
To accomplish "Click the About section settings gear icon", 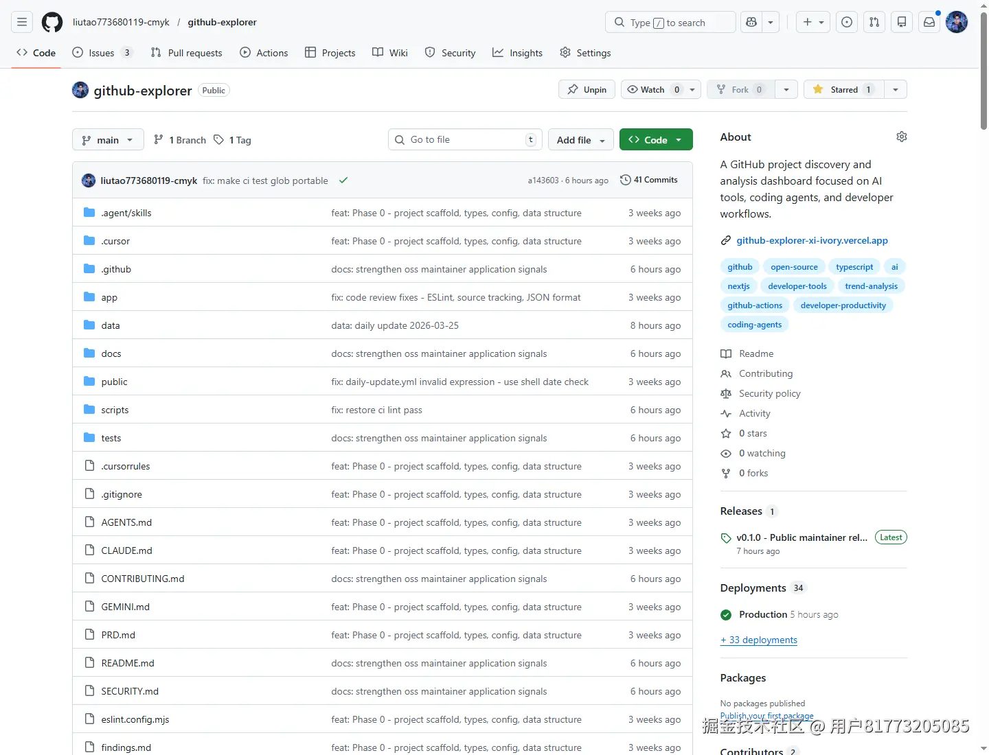I will [x=902, y=137].
